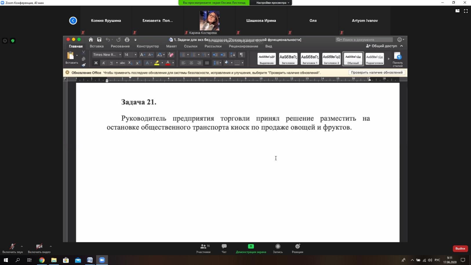This screenshot has height=265, width=471.
Task: Expand more styles in the styles gallery
Action: 388,59
